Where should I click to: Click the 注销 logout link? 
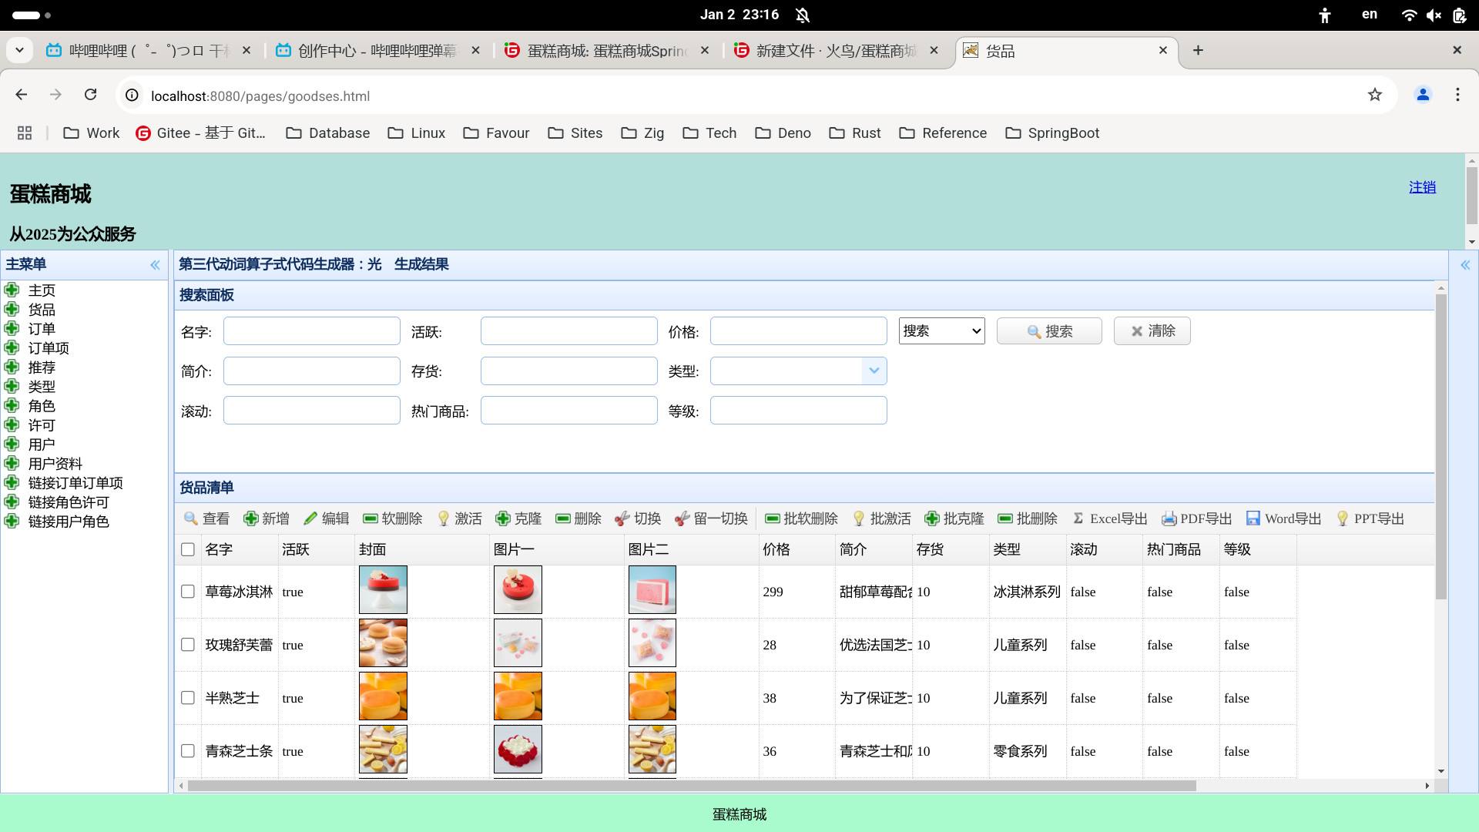pos(1422,186)
